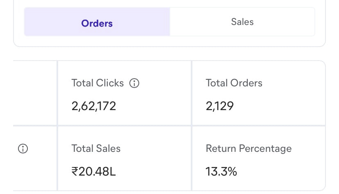The width and height of the screenshot is (339, 194).
Task: Switch to the Orders tab
Action: pyautogui.click(x=97, y=23)
